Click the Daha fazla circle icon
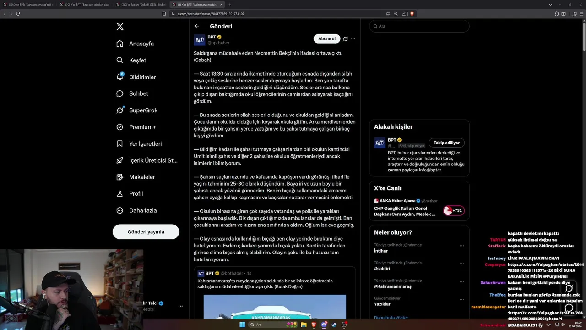This screenshot has height=330, width=586. coord(120,210)
